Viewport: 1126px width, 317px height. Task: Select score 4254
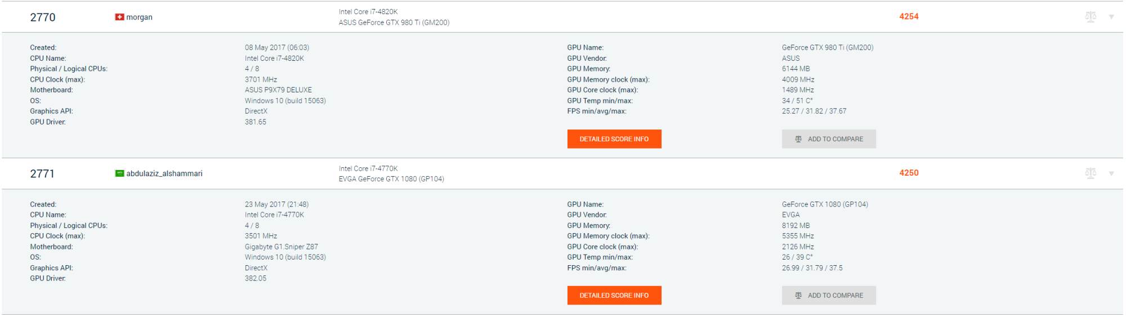click(x=909, y=16)
